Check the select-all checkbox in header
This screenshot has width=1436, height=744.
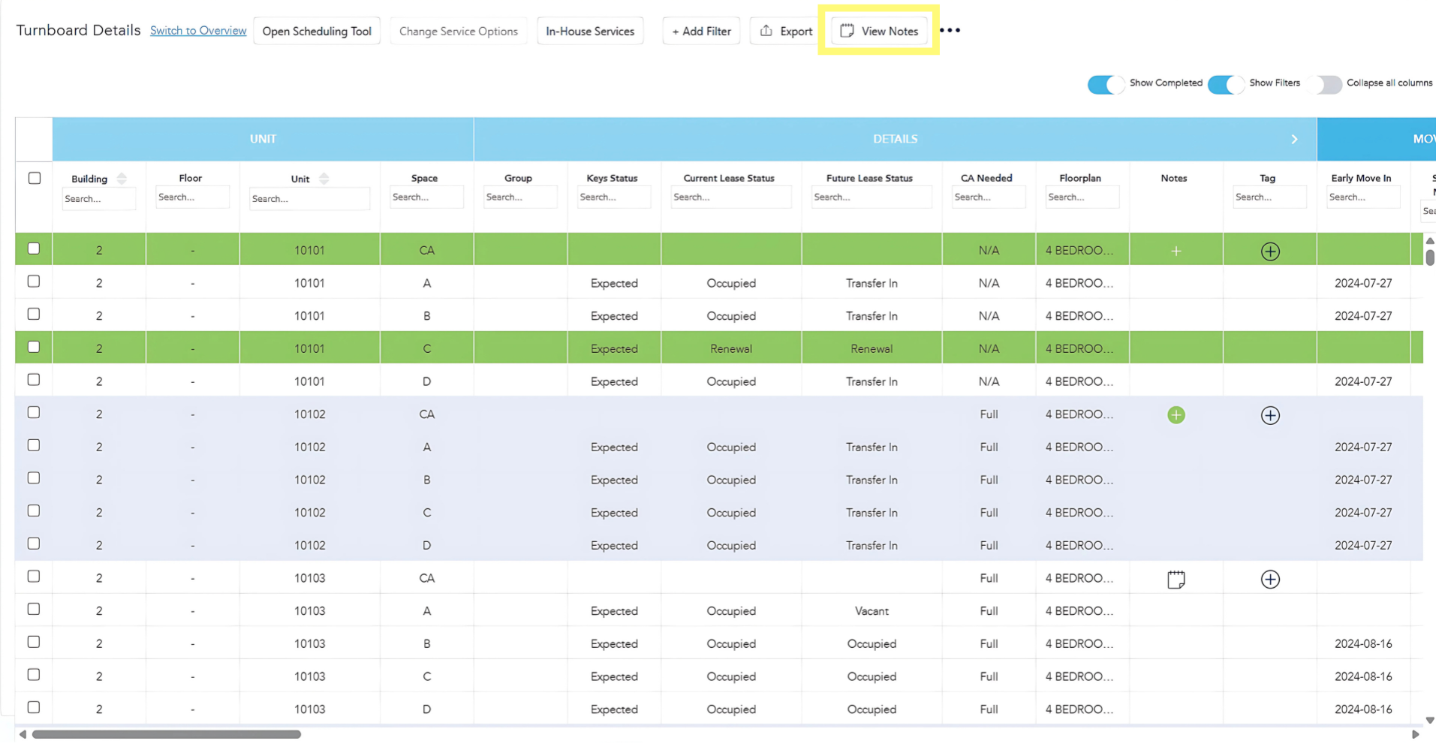pyautogui.click(x=35, y=178)
